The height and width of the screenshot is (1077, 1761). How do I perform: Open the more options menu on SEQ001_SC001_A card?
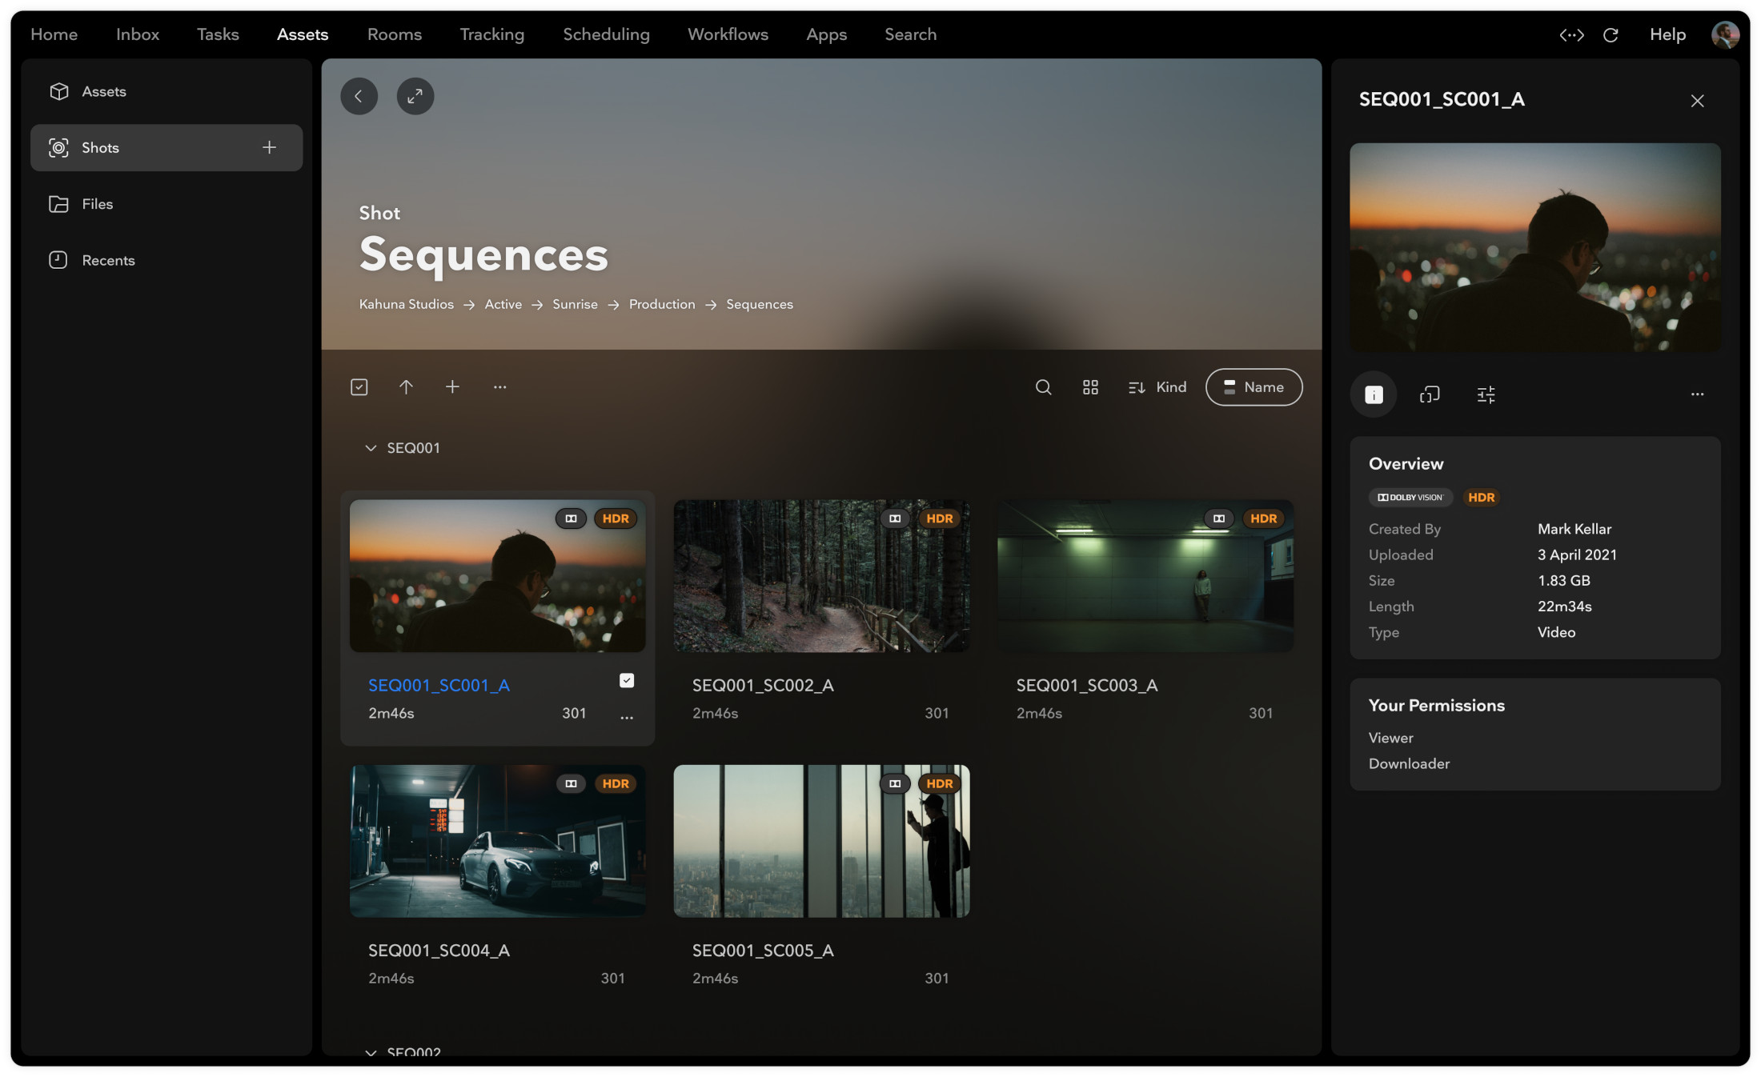coord(627,718)
